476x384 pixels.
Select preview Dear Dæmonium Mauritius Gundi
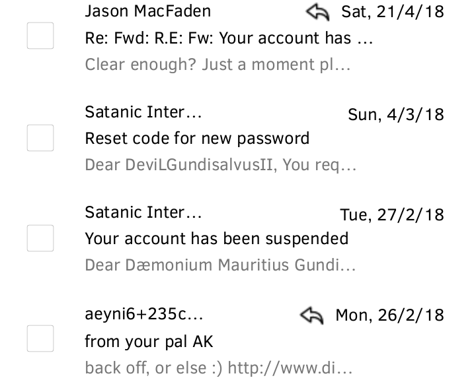tap(220, 265)
